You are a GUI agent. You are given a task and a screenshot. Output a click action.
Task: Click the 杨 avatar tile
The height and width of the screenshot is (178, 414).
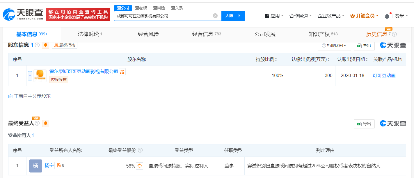point(35,166)
